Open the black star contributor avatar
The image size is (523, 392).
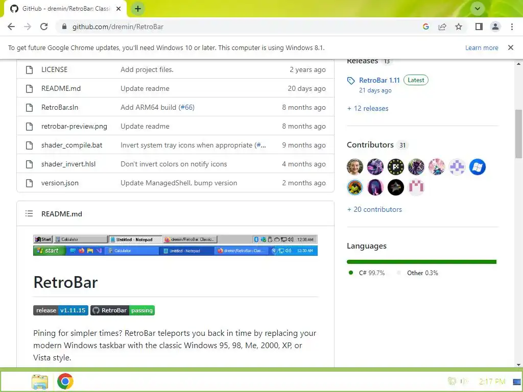coord(396,187)
